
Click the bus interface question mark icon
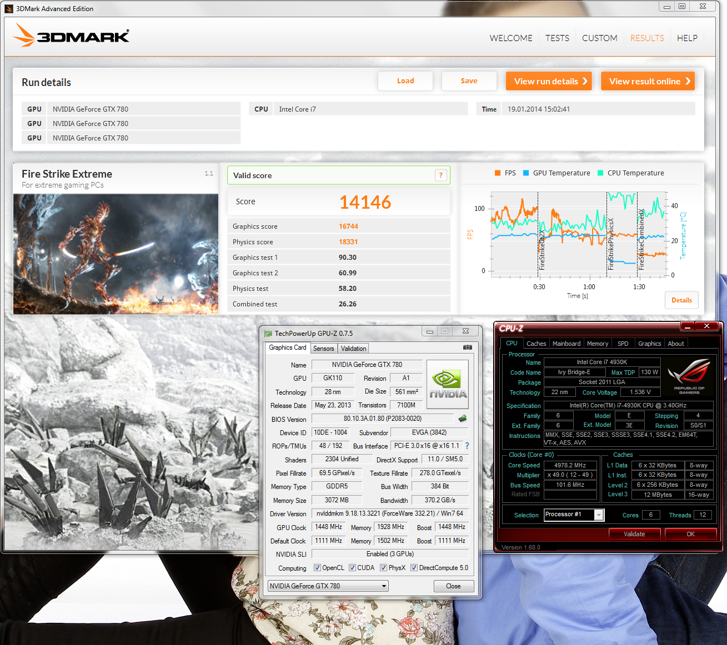[467, 446]
